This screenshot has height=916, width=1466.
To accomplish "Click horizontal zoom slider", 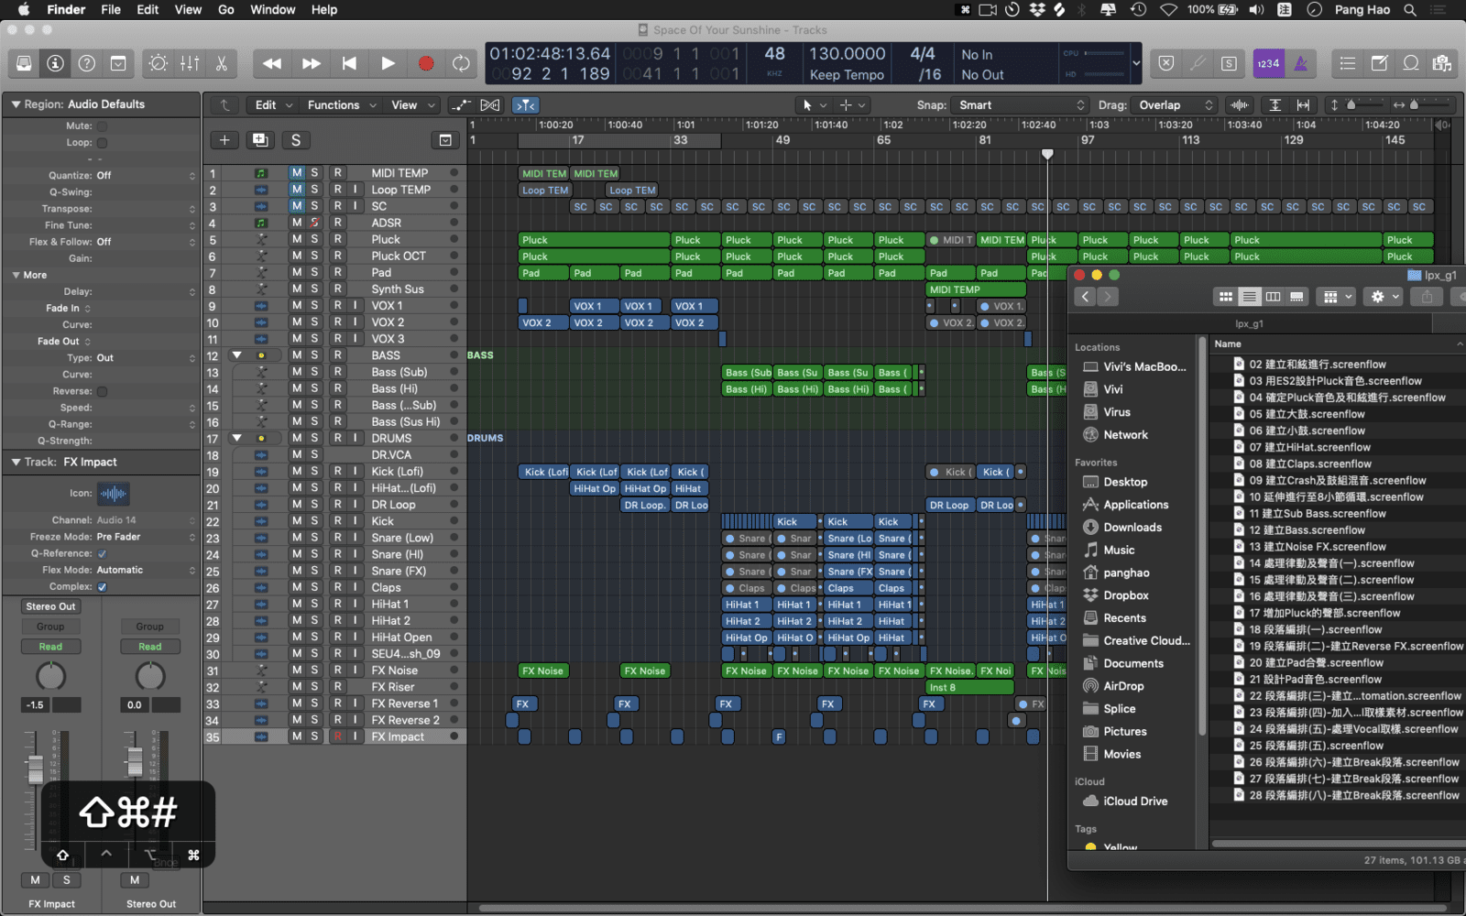I will tap(1413, 105).
